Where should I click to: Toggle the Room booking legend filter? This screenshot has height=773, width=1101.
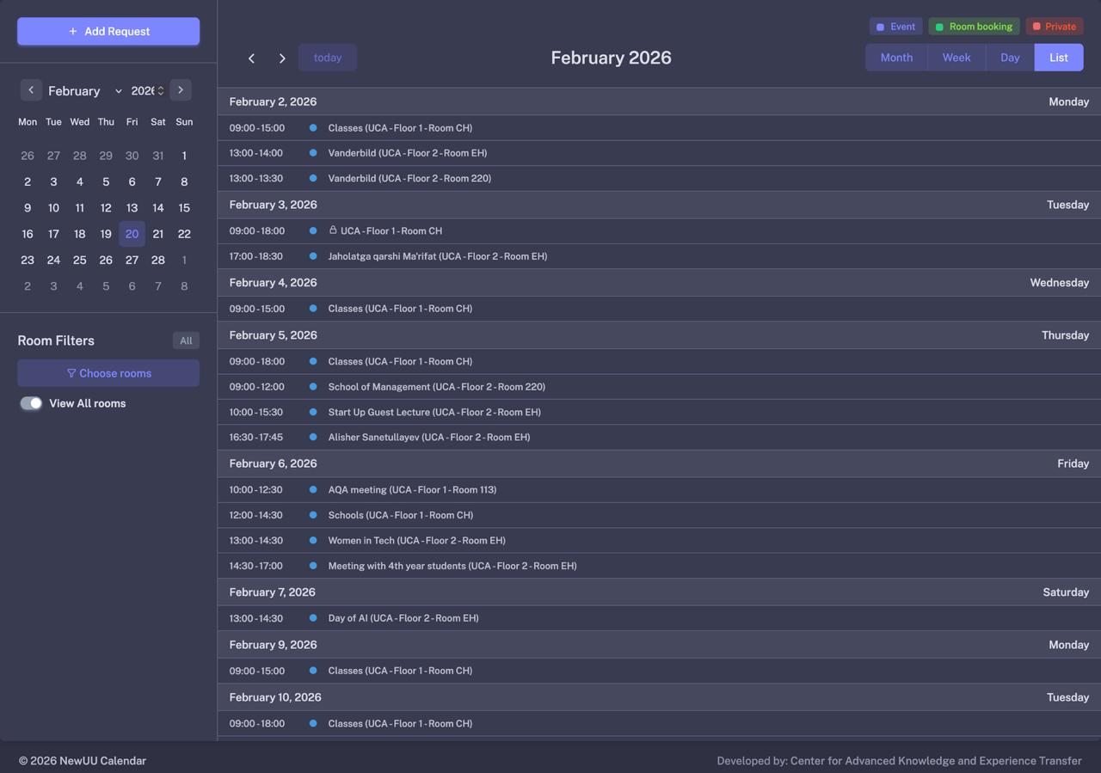point(974,27)
